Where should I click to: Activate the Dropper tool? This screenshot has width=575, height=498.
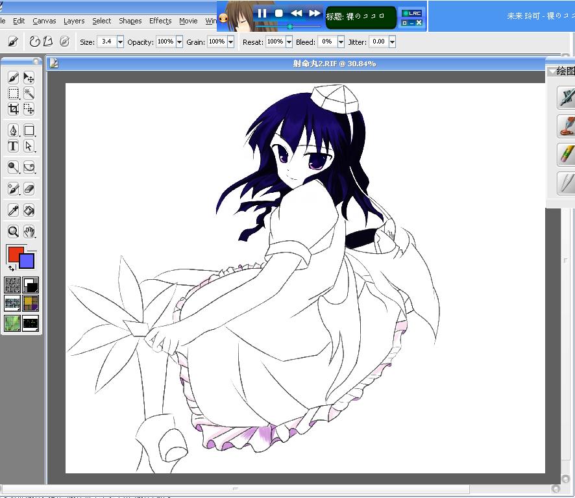point(13,210)
